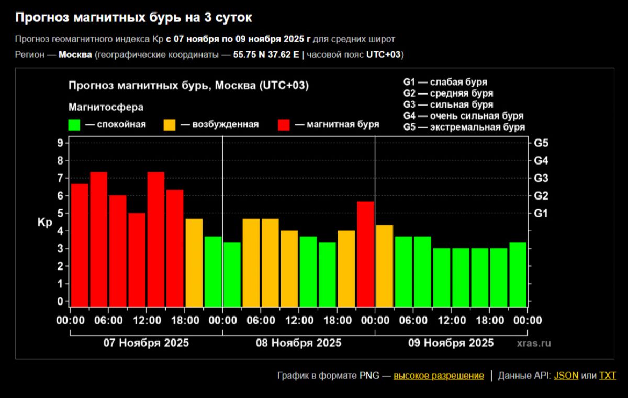Screen dimensions: 628x398
Task: Open the JSON API data link
Action: [x=566, y=376]
